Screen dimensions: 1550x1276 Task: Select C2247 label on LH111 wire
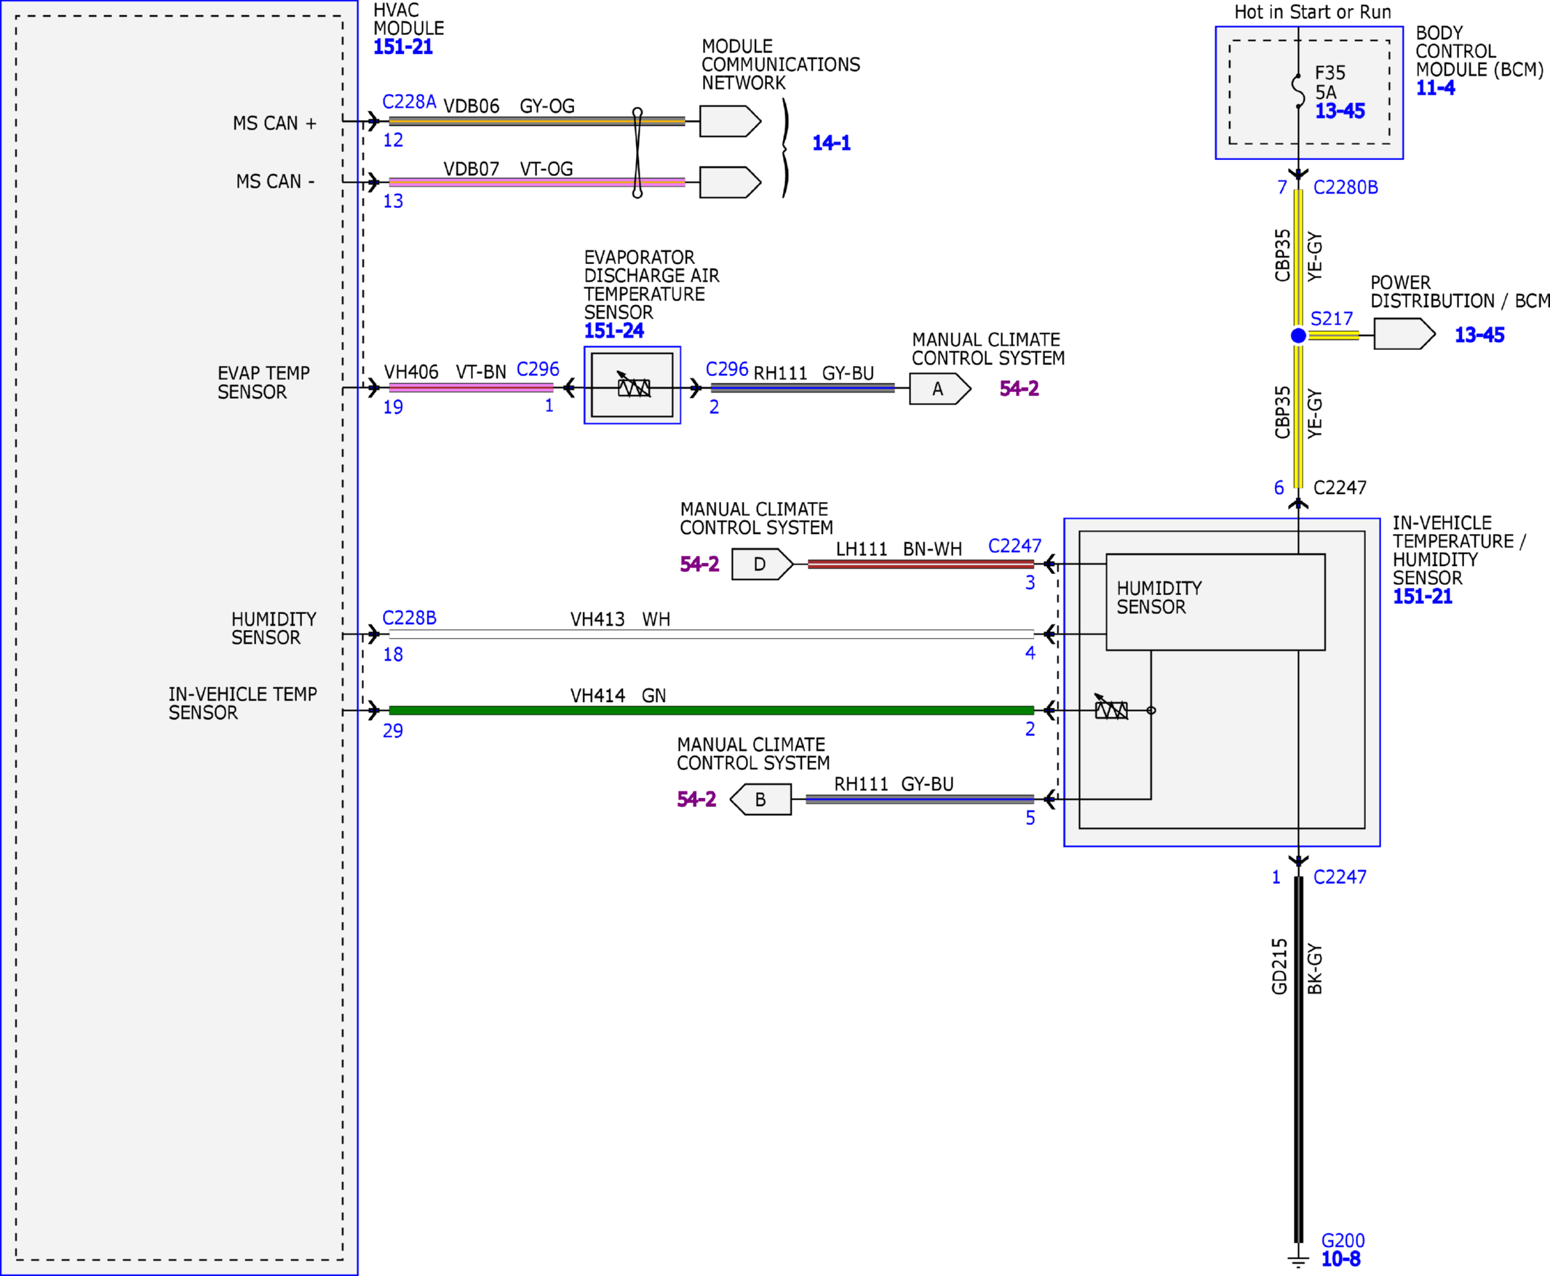point(1014,546)
